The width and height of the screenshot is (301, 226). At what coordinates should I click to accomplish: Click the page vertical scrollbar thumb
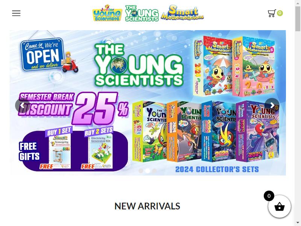[298, 18]
